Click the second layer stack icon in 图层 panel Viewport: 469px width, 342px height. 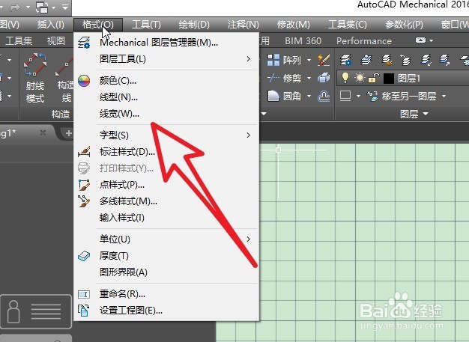pos(366,60)
